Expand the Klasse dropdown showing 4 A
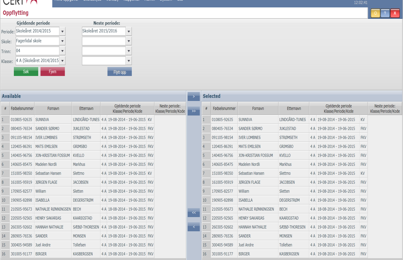The image size is (403, 260). point(62,61)
